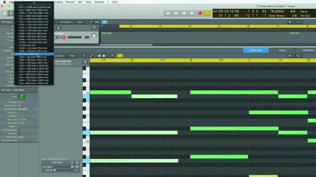Mute the Cello Solo track
Image resolution: width=316 pixels, height=177 pixels.
(x=55, y=37)
